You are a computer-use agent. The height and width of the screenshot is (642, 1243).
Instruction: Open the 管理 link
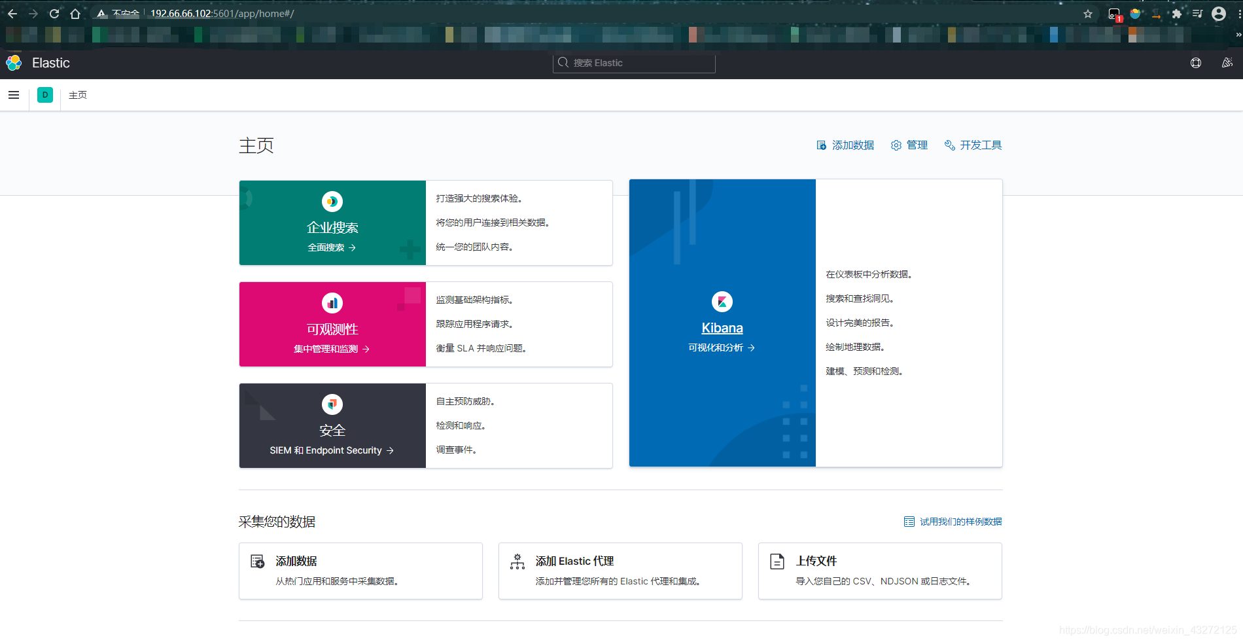point(909,145)
